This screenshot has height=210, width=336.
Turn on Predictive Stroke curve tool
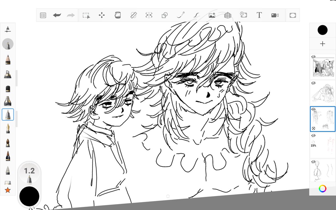tap(181, 15)
